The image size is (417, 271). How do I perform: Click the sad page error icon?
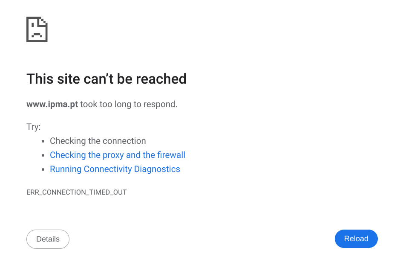[37, 29]
